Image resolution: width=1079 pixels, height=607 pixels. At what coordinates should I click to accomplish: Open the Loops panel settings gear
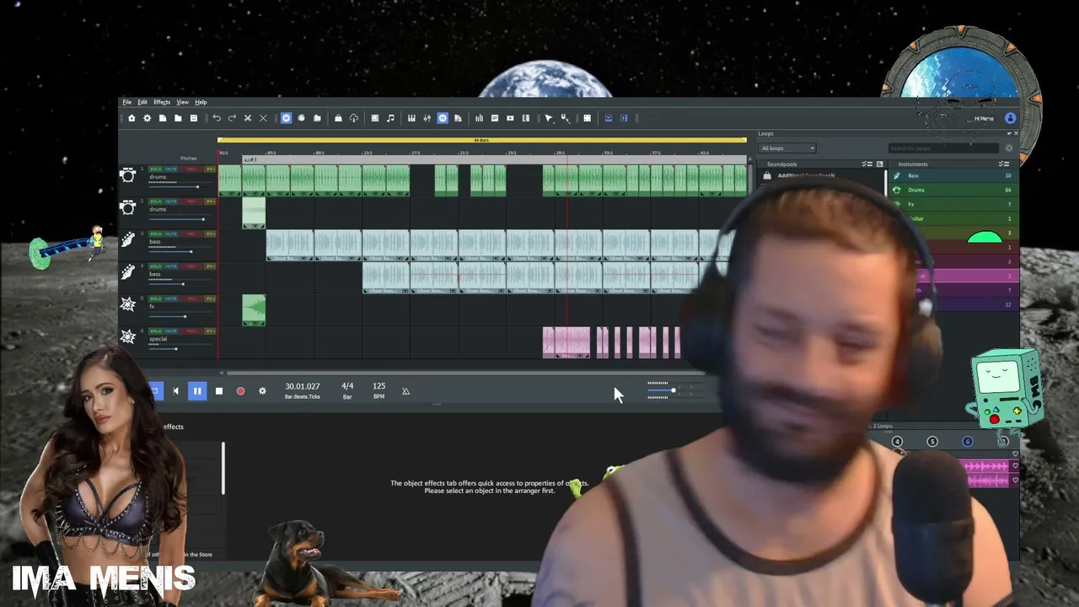click(1009, 148)
